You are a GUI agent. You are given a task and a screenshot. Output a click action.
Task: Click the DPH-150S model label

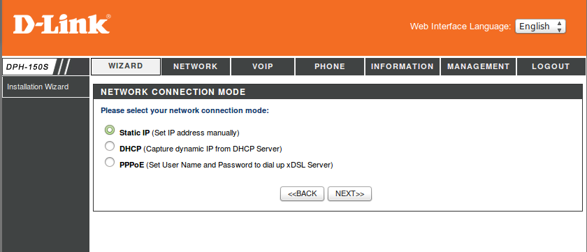[x=28, y=67]
